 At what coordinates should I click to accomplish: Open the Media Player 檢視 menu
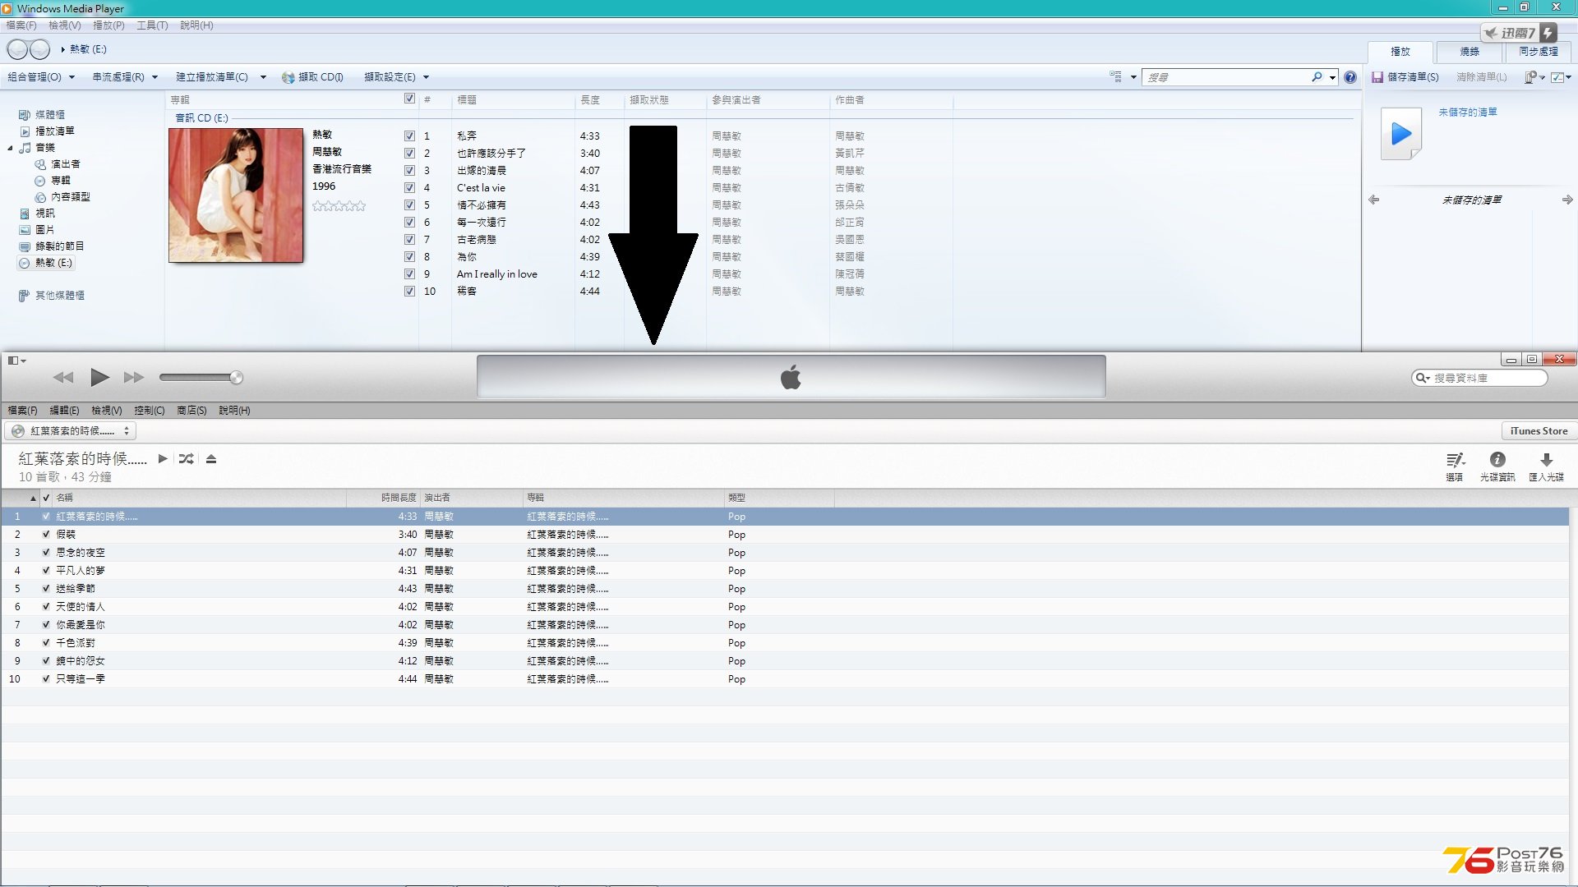[64, 25]
